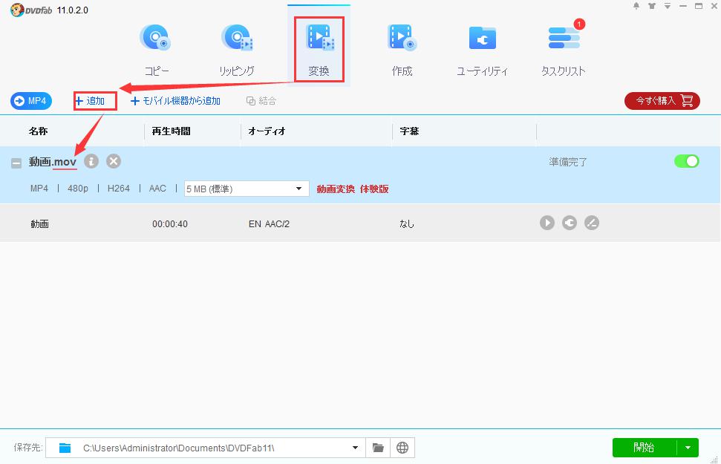The height and width of the screenshot is (464, 721).
Task: Click the +追加 (Add) button
Action: click(94, 100)
